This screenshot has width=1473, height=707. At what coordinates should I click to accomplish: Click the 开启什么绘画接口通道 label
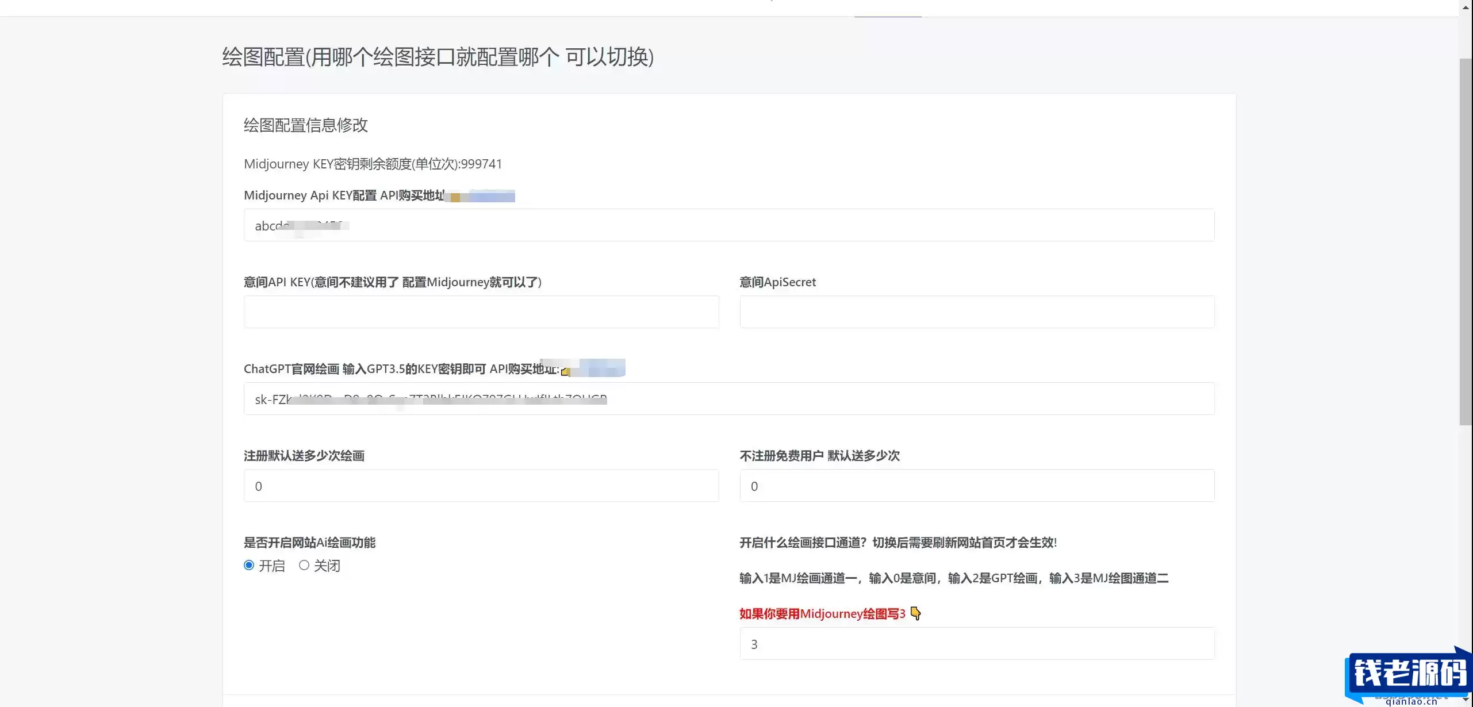pyautogui.click(x=898, y=543)
